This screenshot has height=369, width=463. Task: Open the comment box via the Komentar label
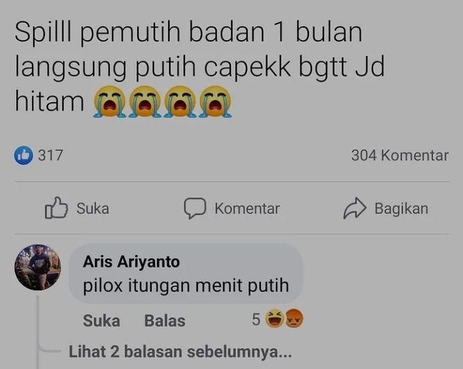click(247, 208)
